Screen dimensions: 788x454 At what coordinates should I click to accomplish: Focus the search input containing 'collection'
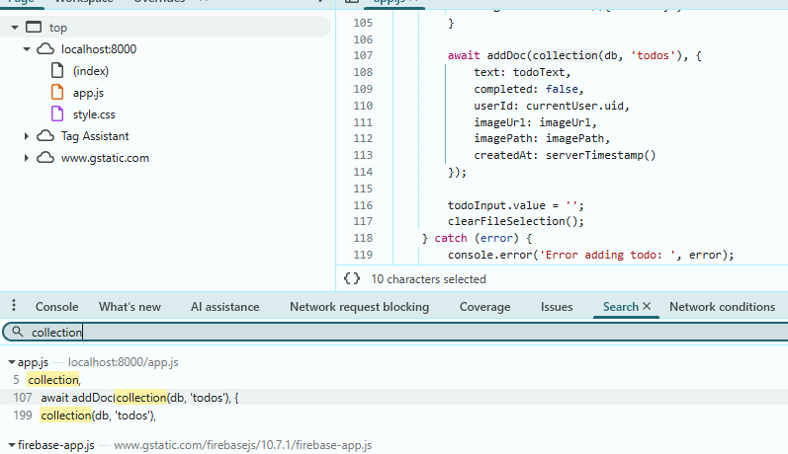point(395,333)
